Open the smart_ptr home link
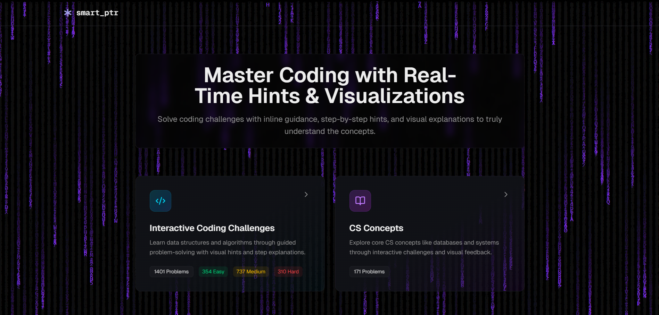The width and height of the screenshot is (659, 315). (91, 13)
